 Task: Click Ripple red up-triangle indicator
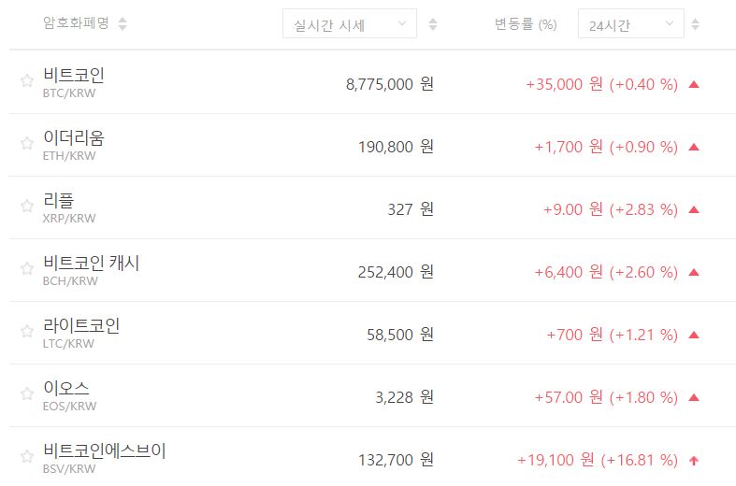(x=694, y=209)
